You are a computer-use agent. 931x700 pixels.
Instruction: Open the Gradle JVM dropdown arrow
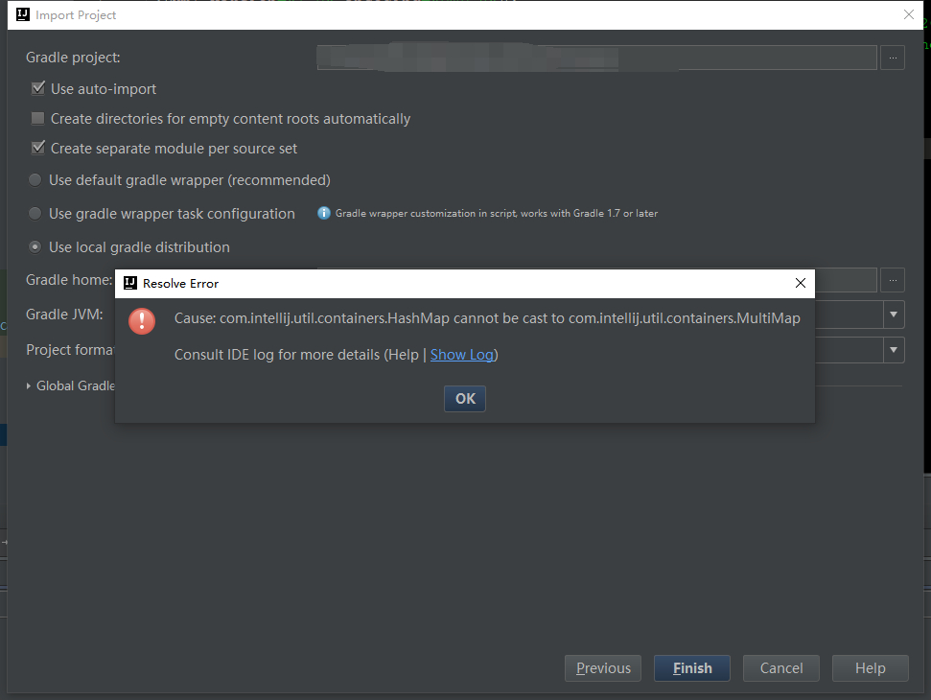(x=894, y=315)
